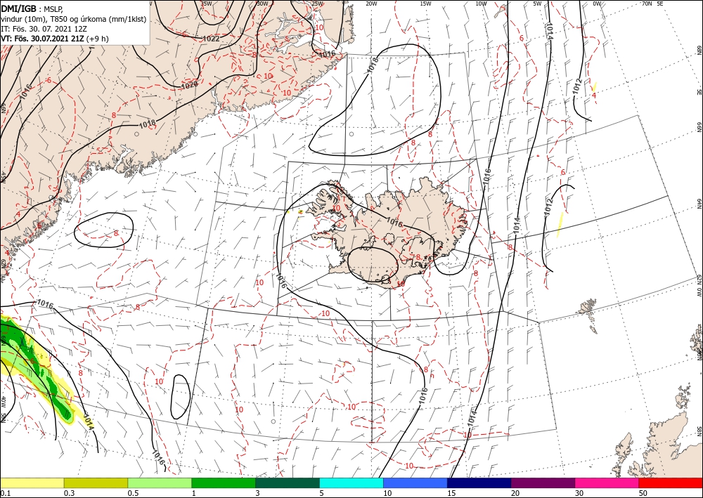The image size is (703, 498).
Task: Click the 35W longitude label
Action: click(206, 3)
